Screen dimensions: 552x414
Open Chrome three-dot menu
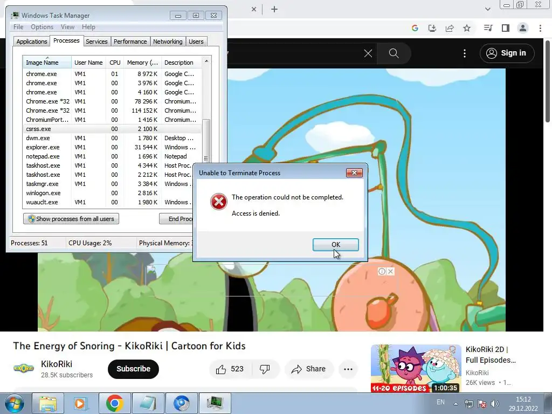pyautogui.click(x=540, y=28)
